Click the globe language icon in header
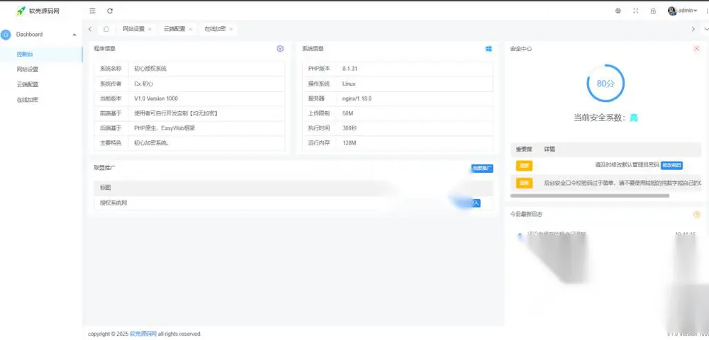Image resolution: width=709 pixels, height=340 pixels. 618,11
